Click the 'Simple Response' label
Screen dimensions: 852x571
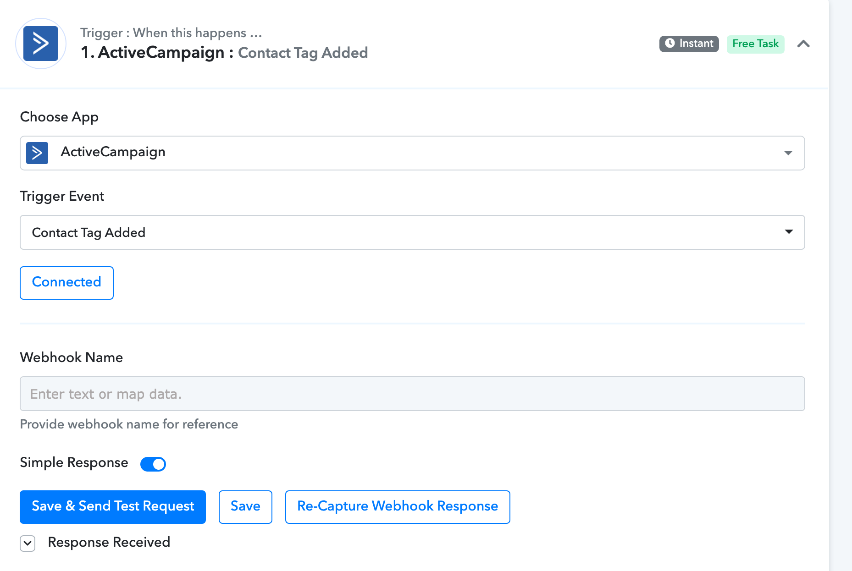(x=74, y=463)
